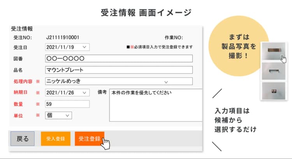The height and width of the screenshot is (159, 292).
Task: Click the order number J21111910001
Action: click(x=63, y=38)
